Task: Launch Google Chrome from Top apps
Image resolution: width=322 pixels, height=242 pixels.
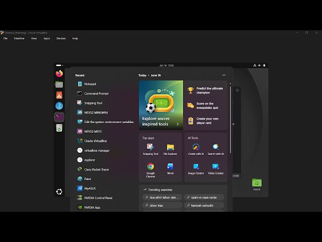Action: click(x=150, y=170)
